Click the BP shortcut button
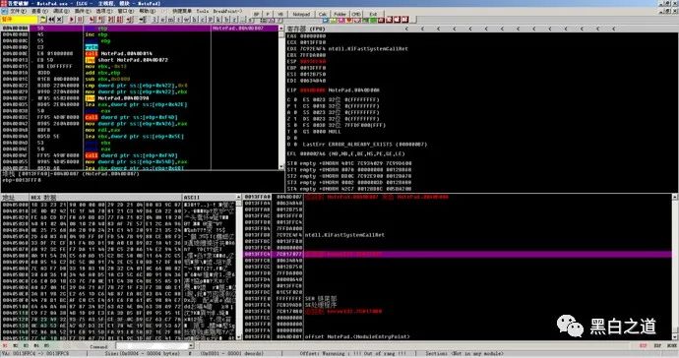 click(257, 14)
